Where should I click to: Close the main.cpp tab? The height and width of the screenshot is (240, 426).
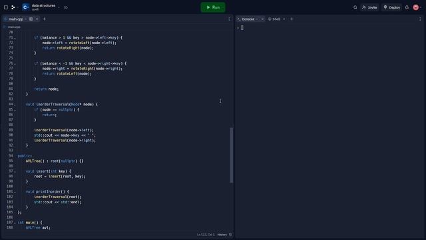(37, 19)
